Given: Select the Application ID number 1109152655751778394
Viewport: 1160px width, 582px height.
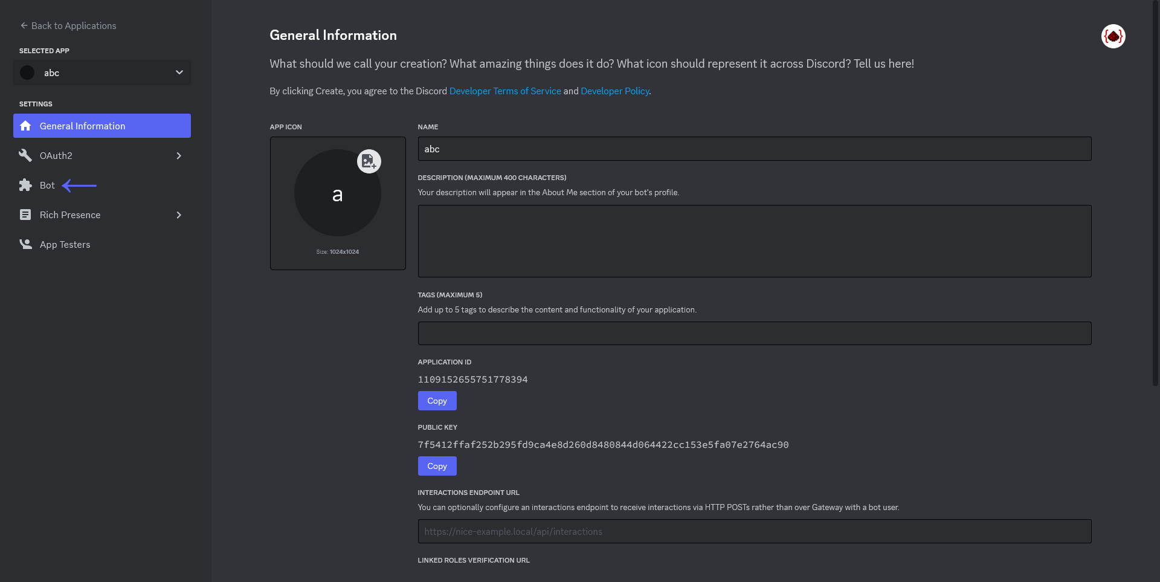Looking at the screenshot, I should (x=472, y=380).
